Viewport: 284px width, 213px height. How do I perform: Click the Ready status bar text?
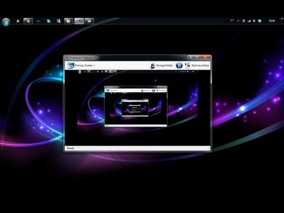click(x=70, y=149)
